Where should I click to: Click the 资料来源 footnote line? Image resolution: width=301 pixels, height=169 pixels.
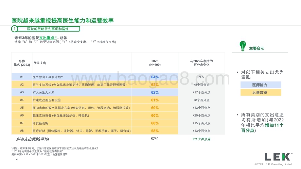coord(39,154)
